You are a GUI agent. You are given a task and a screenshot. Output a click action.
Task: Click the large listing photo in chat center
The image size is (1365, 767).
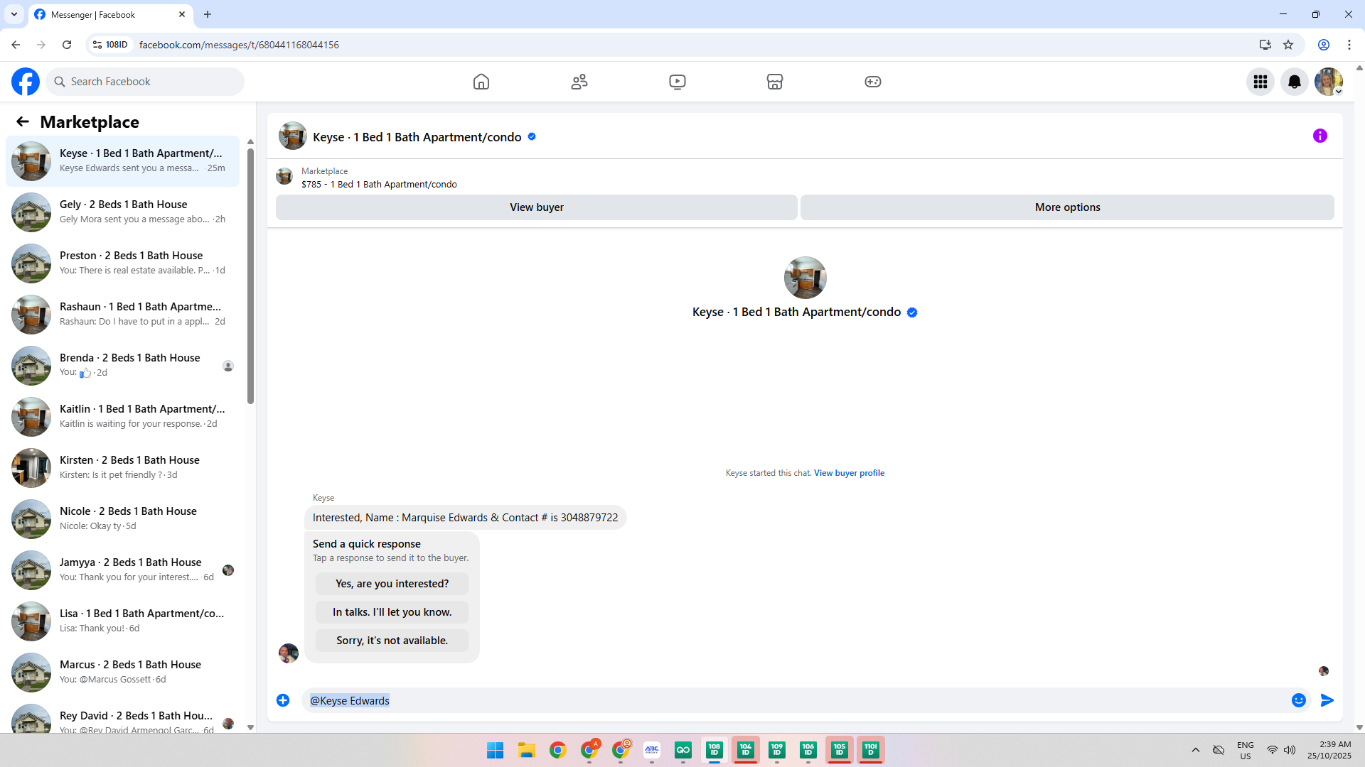805,278
